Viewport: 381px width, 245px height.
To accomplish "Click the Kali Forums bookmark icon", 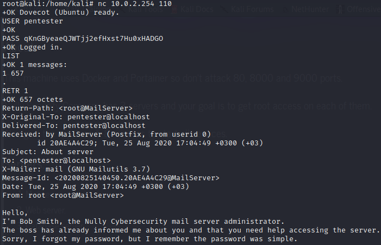I will [224, 9].
